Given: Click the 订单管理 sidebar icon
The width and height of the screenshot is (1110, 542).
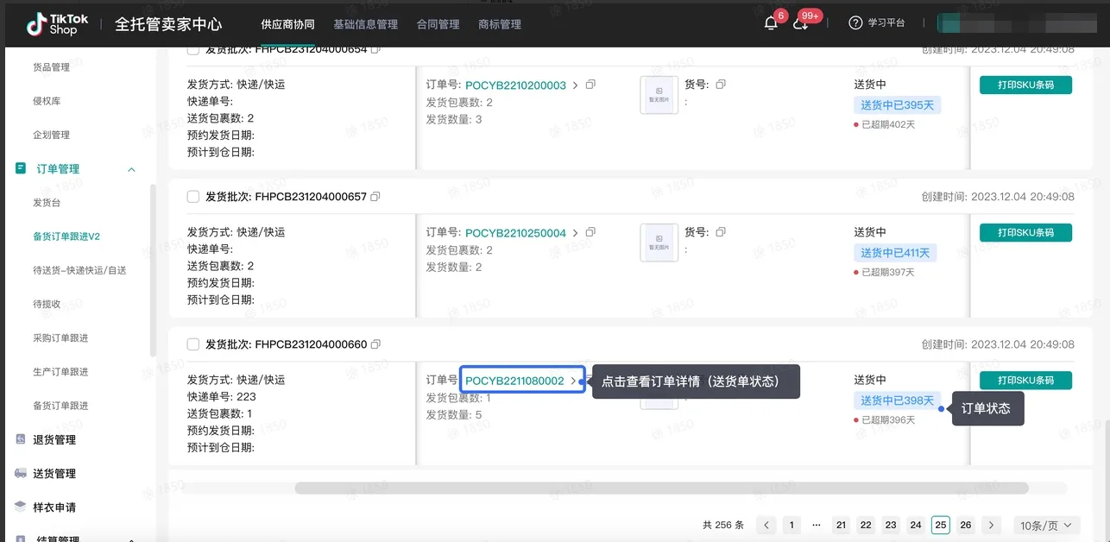Looking at the screenshot, I should [x=21, y=168].
